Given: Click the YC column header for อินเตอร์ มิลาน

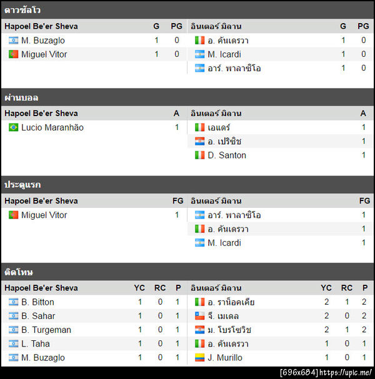Looking at the screenshot, I should pyautogui.click(x=326, y=288).
